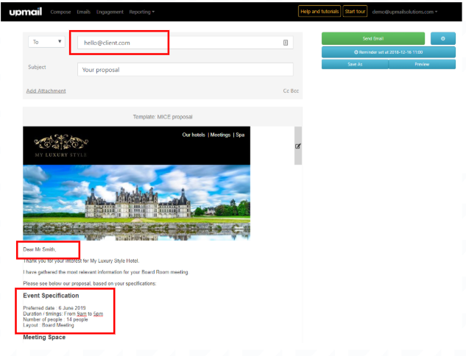Click the upmail logo
This screenshot has height=356, width=466.
click(27, 12)
